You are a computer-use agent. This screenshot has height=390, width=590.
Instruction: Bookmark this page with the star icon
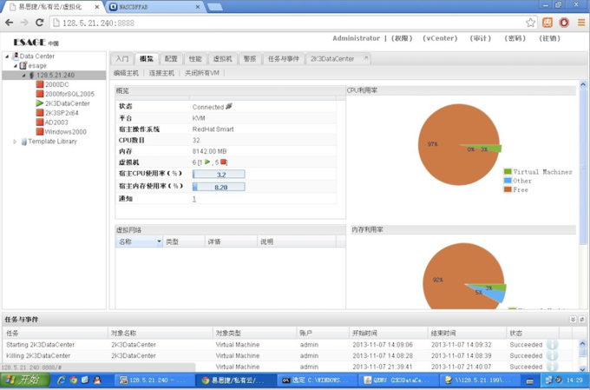point(530,23)
